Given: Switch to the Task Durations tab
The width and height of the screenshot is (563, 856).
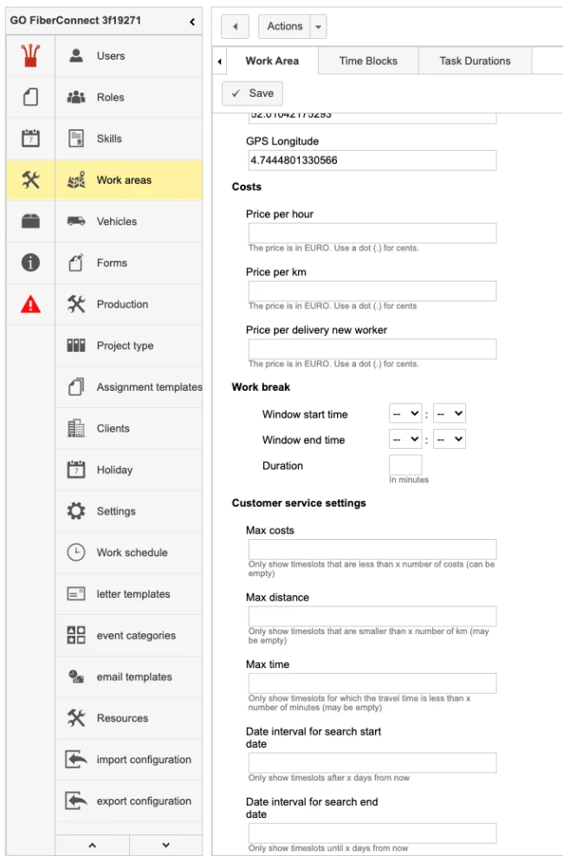Looking at the screenshot, I should 476,62.
